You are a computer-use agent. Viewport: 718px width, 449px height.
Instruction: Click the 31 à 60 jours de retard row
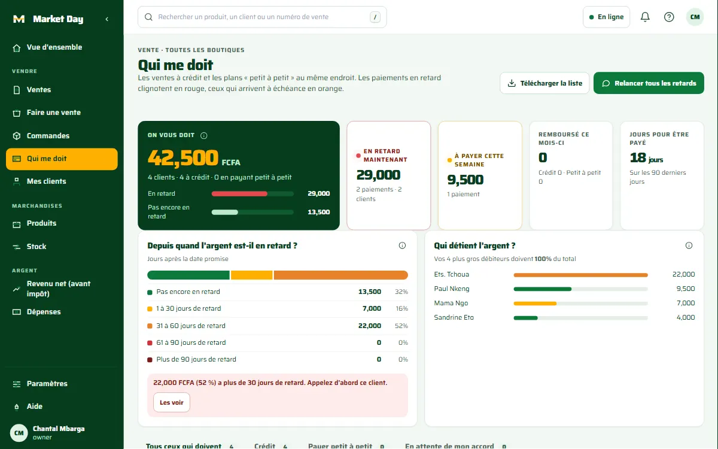(278, 326)
